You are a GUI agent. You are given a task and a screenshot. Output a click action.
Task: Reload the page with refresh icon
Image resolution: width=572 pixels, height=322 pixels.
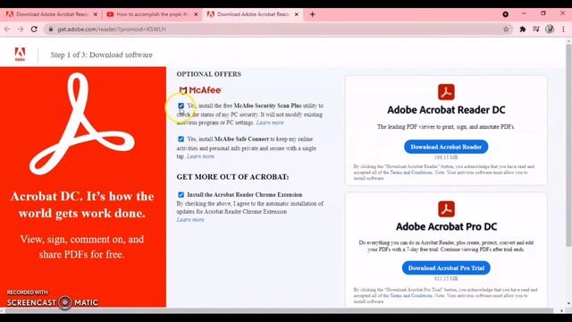34,30
